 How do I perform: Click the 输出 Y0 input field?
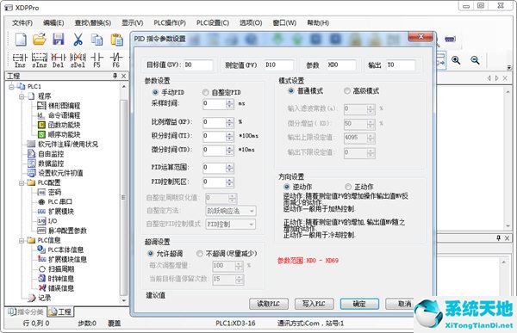401,65
